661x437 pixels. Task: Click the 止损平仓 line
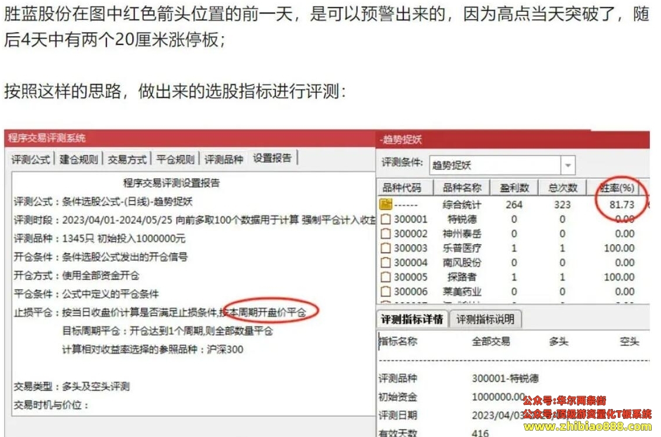(160, 312)
